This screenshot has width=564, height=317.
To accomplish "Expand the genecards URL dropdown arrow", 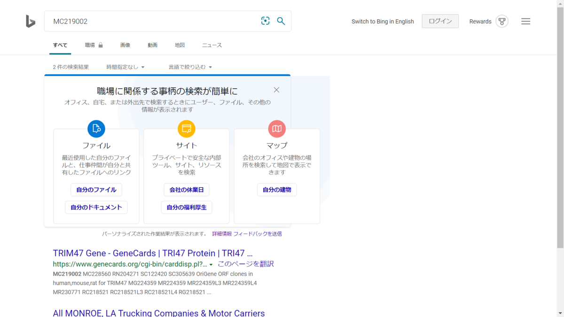I will [211, 265].
